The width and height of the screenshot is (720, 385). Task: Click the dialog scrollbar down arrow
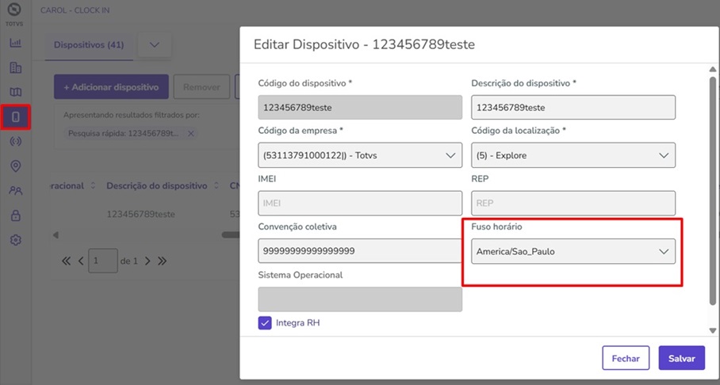tap(712, 330)
